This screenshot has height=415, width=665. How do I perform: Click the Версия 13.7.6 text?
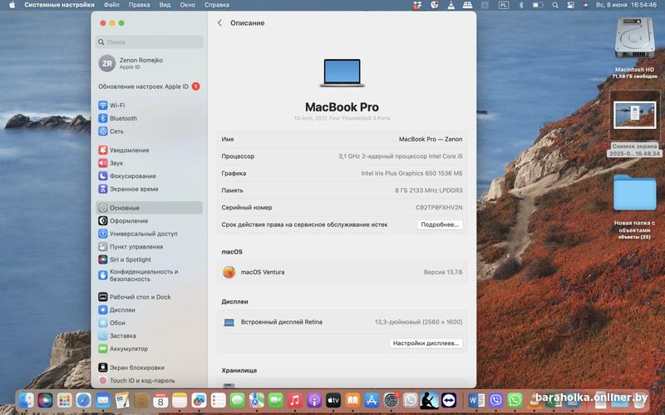click(x=443, y=272)
